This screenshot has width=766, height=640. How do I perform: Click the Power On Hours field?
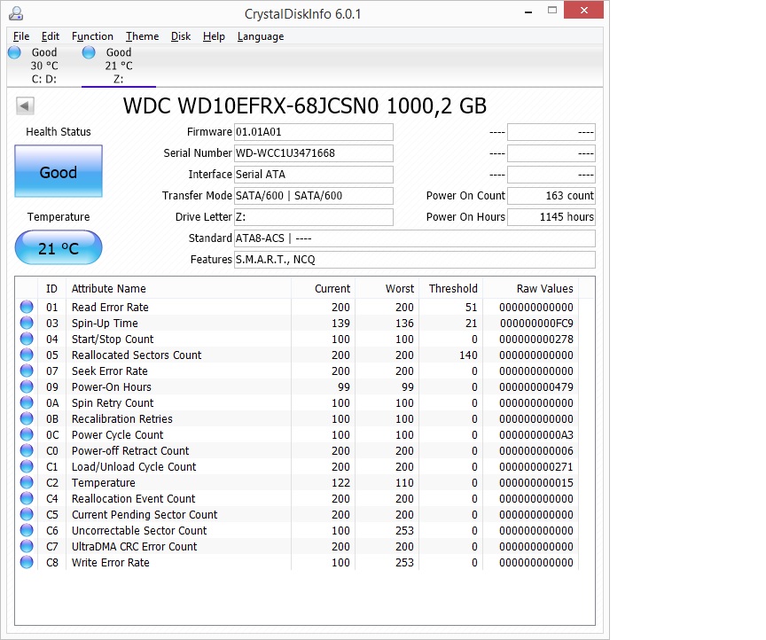click(551, 217)
